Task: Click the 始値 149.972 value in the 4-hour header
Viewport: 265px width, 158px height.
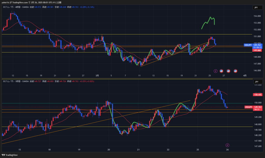Action: [35, 7]
